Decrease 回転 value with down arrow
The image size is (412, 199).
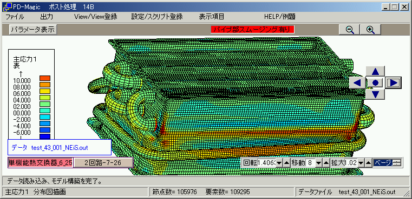pos(279,163)
